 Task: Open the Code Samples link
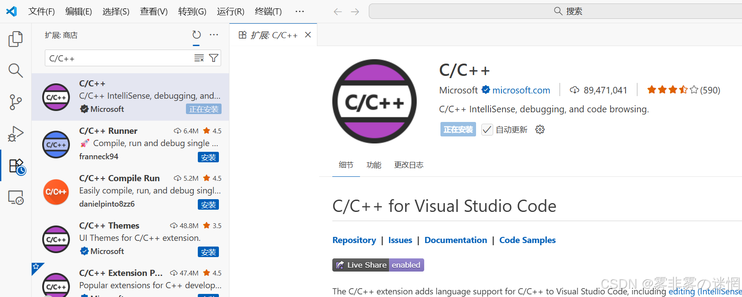pos(527,240)
